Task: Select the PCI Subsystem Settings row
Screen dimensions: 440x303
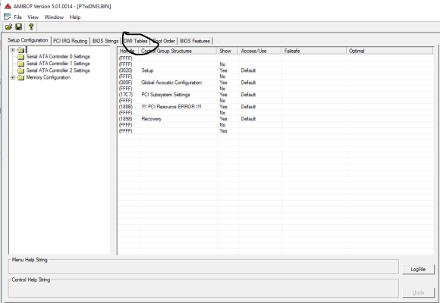Action: point(275,95)
